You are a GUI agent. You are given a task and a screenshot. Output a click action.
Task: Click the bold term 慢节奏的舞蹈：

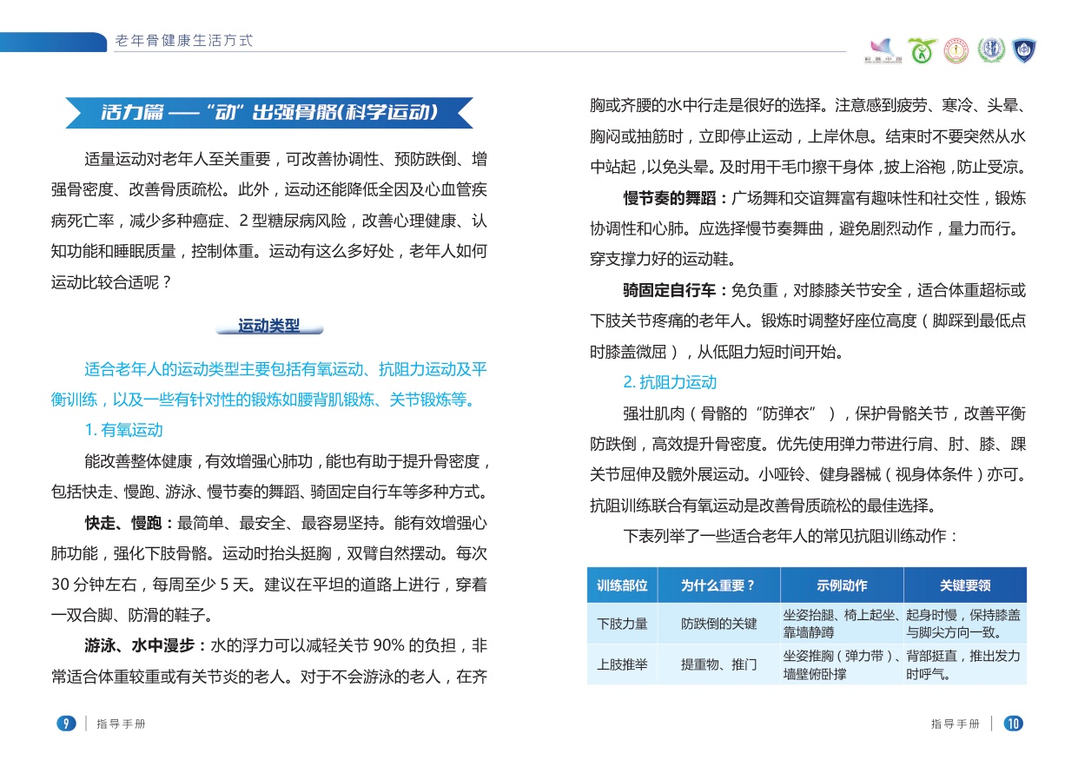(x=677, y=199)
